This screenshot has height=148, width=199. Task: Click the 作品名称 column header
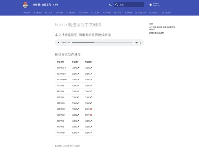(60, 62)
